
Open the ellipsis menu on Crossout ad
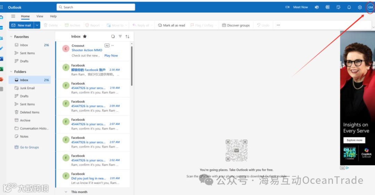click(x=112, y=45)
